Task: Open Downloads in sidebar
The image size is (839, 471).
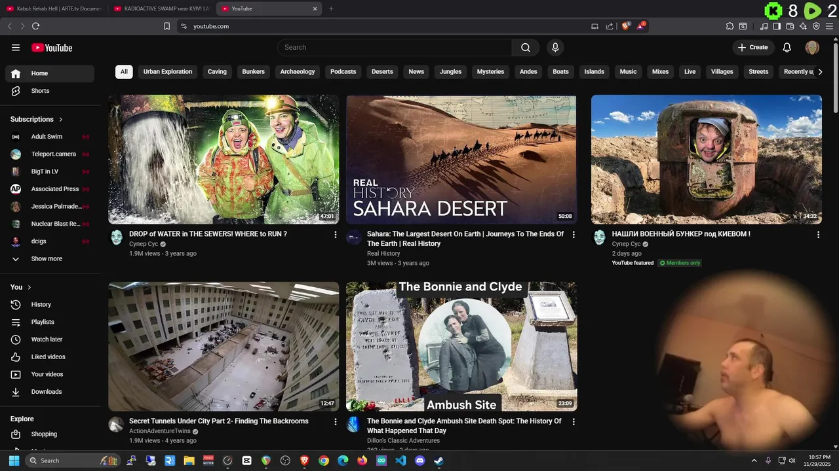Action: (50, 392)
